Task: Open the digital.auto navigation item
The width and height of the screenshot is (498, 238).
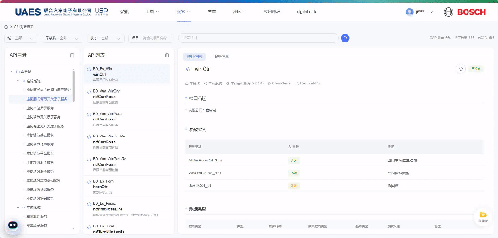Action: click(307, 12)
